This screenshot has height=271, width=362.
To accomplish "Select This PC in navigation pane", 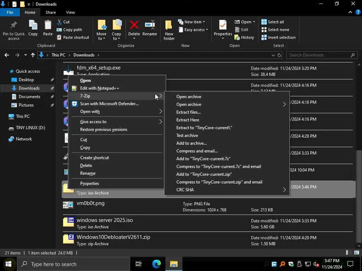I will tap(23, 116).
